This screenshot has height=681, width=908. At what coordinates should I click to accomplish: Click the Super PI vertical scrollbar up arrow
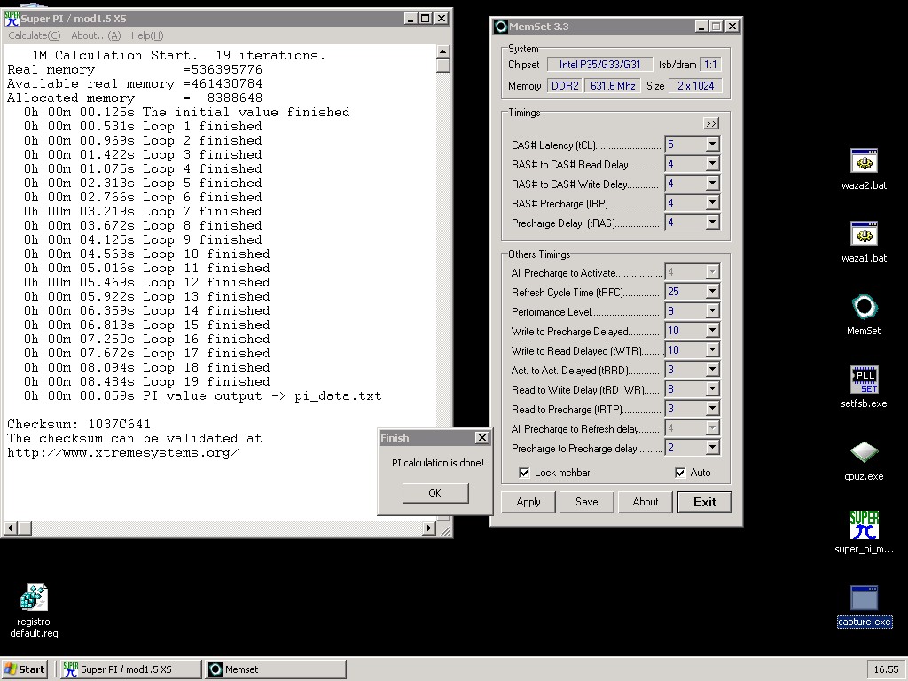coord(443,51)
